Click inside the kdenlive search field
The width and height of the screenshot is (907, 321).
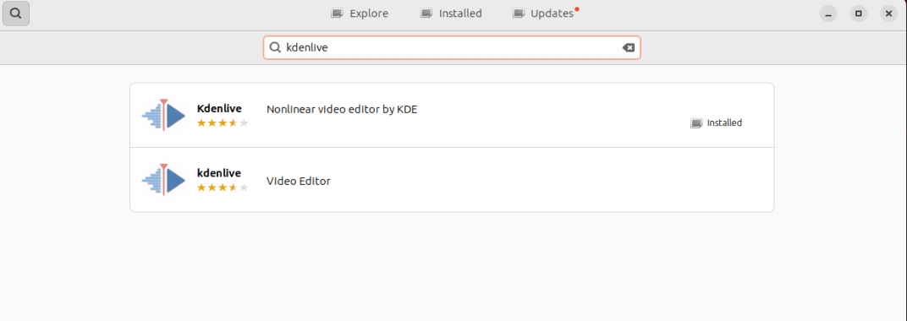[452, 48]
